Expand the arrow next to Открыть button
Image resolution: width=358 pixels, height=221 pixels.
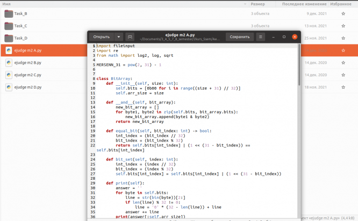[x=119, y=37]
